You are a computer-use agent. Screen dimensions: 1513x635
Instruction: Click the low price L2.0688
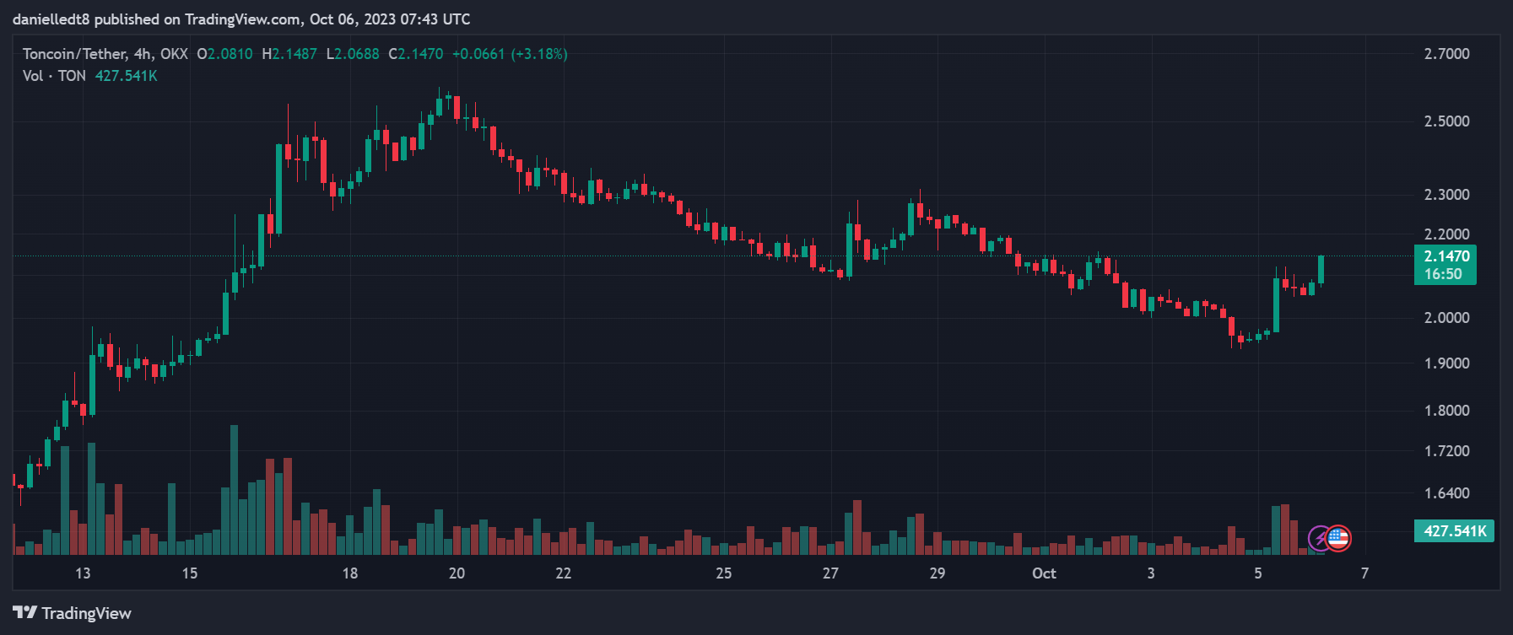[x=353, y=54]
